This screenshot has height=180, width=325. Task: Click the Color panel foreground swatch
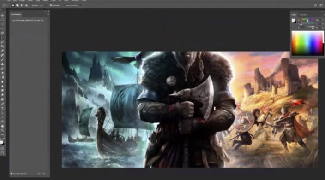[x=293, y=20]
